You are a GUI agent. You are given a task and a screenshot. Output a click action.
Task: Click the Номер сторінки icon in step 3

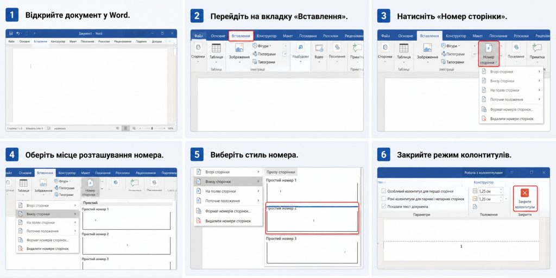(x=489, y=48)
